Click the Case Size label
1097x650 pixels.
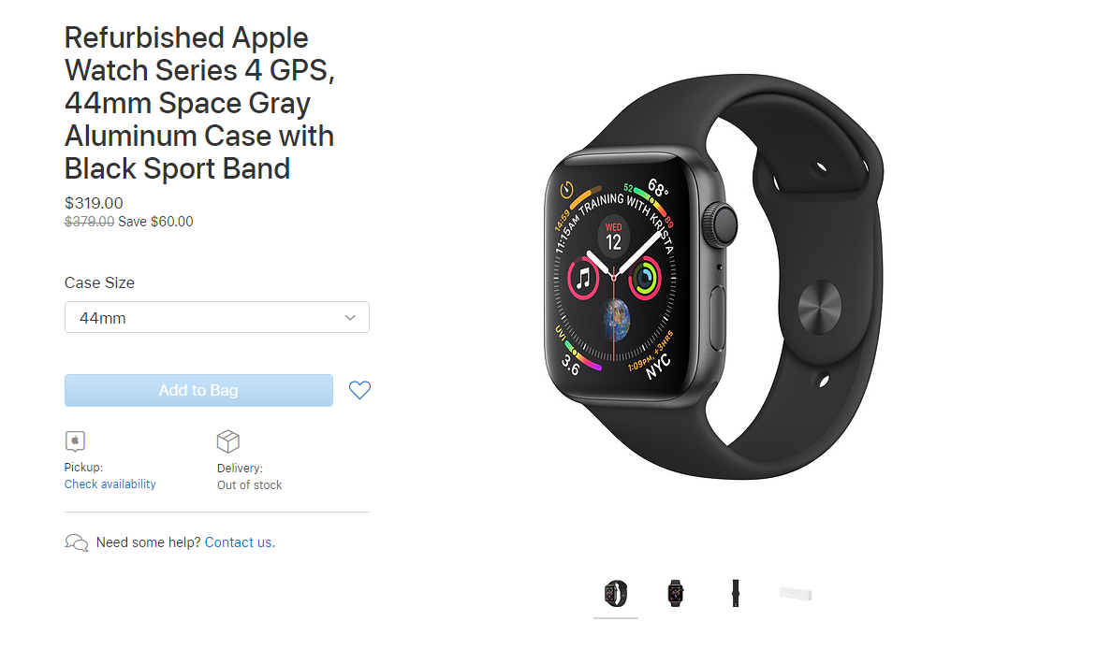click(99, 283)
